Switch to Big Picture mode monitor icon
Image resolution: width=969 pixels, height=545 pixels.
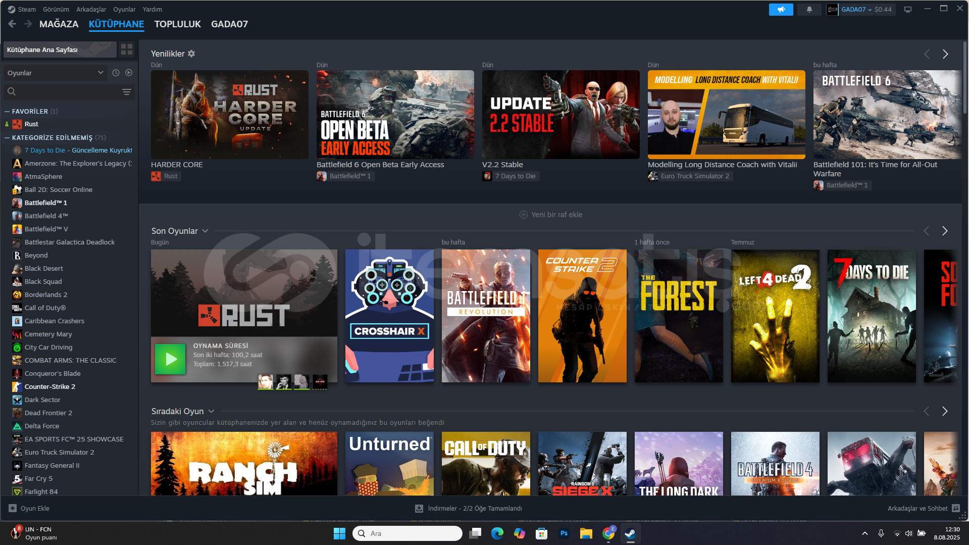(x=907, y=10)
